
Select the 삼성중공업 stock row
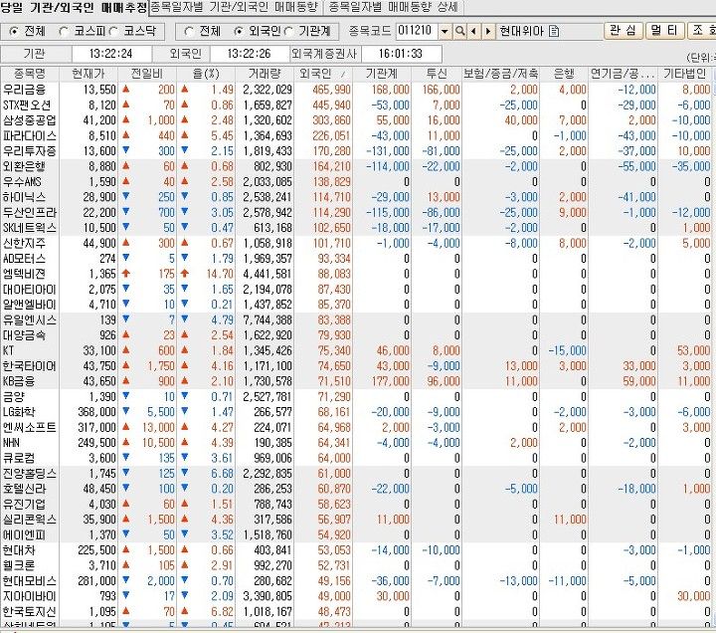(x=356, y=120)
